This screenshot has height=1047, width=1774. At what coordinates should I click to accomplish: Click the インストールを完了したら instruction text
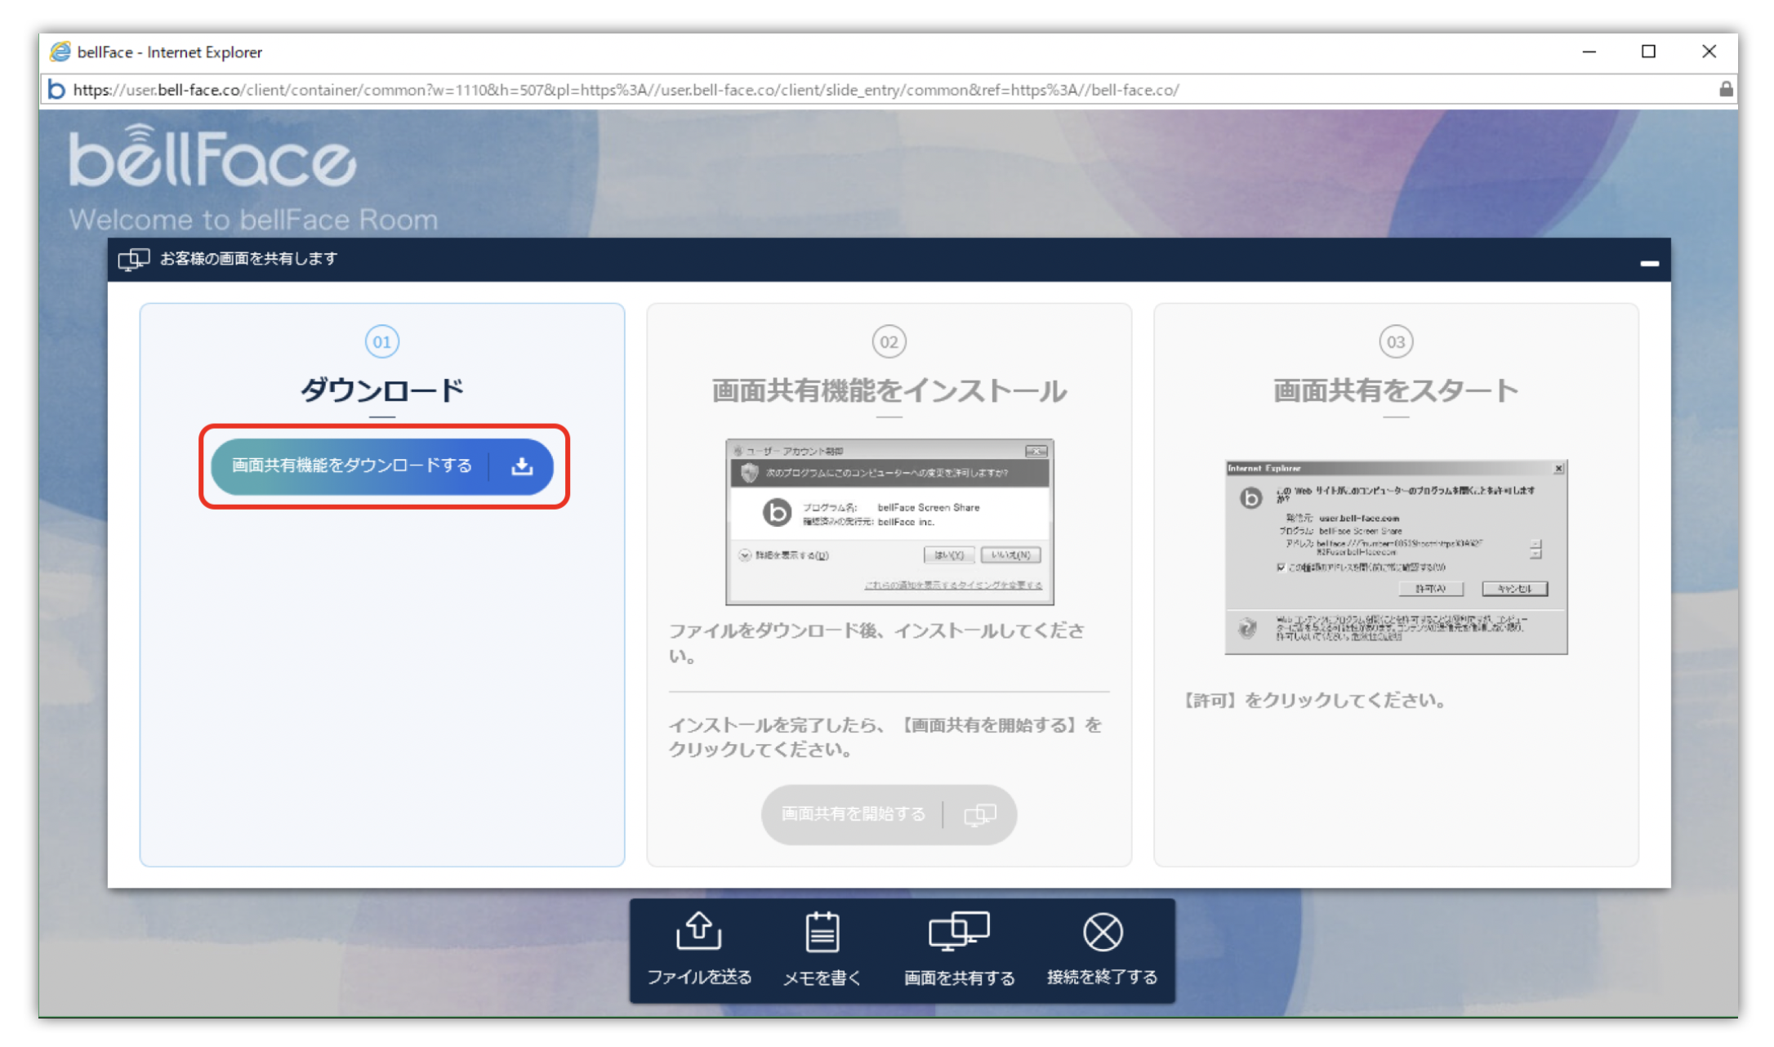pyautogui.click(x=885, y=737)
